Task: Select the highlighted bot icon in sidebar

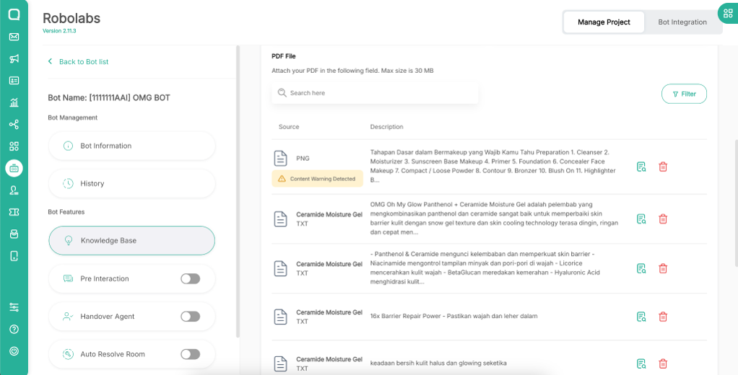Action: pos(14,168)
